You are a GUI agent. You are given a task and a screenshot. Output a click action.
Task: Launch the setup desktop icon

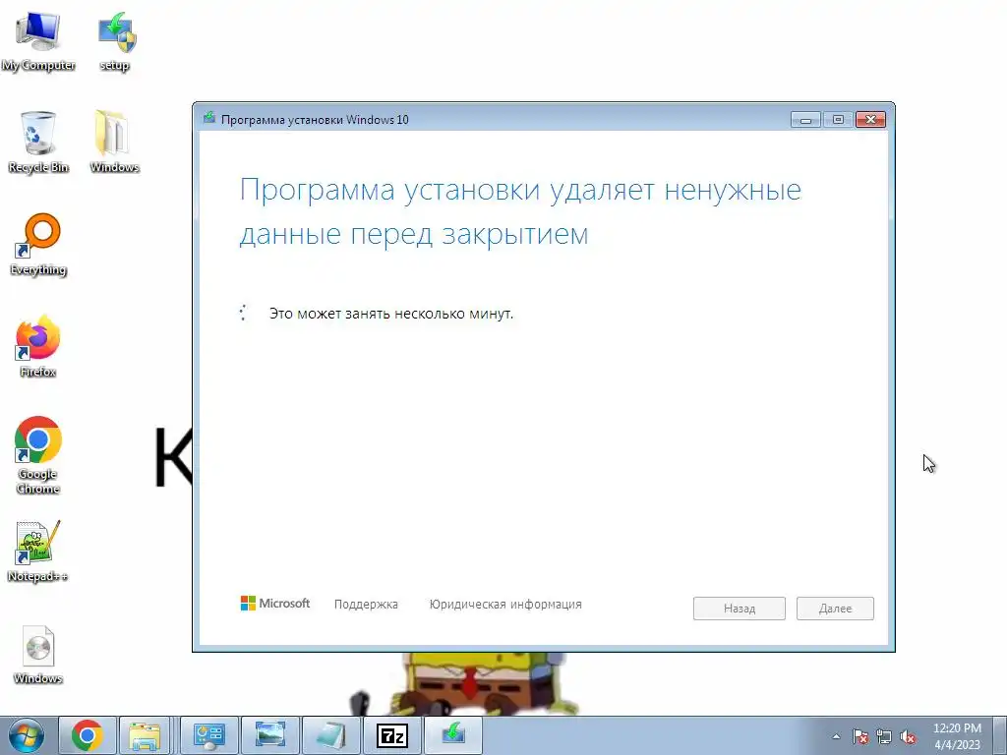115,40
